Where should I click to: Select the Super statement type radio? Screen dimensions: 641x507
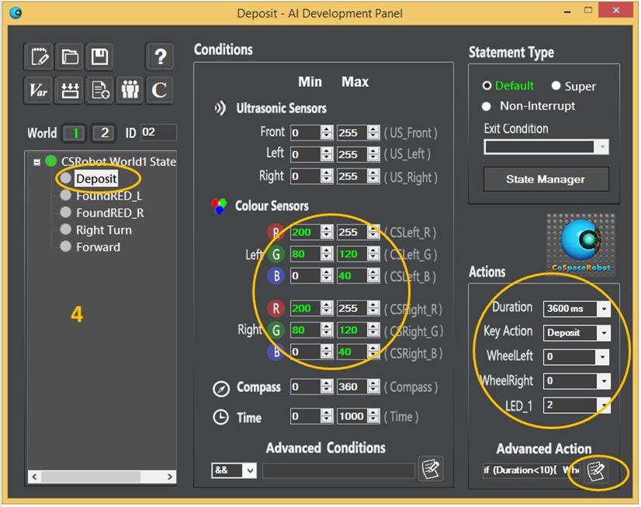click(x=556, y=86)
